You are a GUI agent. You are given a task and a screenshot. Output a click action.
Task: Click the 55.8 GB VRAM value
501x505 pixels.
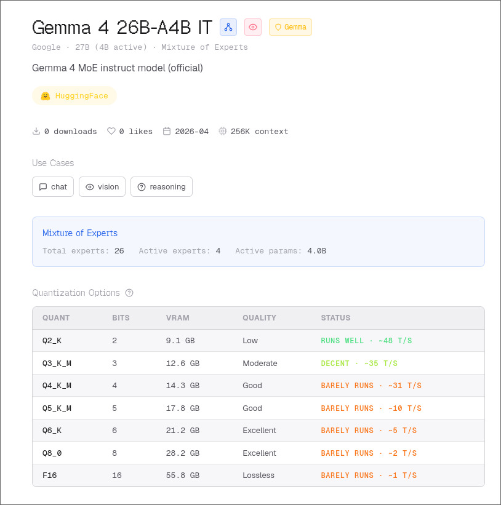click(183, 475)
